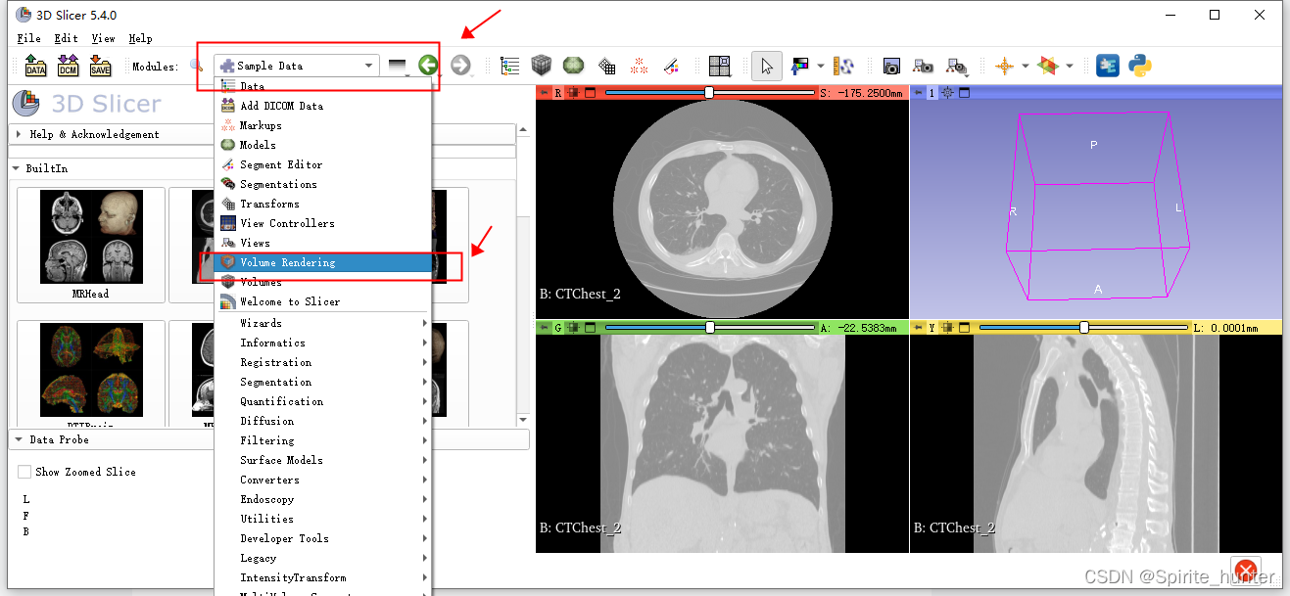Click the module finder magnifier icon
The image size is (1290, 596).
pos(197,66)
